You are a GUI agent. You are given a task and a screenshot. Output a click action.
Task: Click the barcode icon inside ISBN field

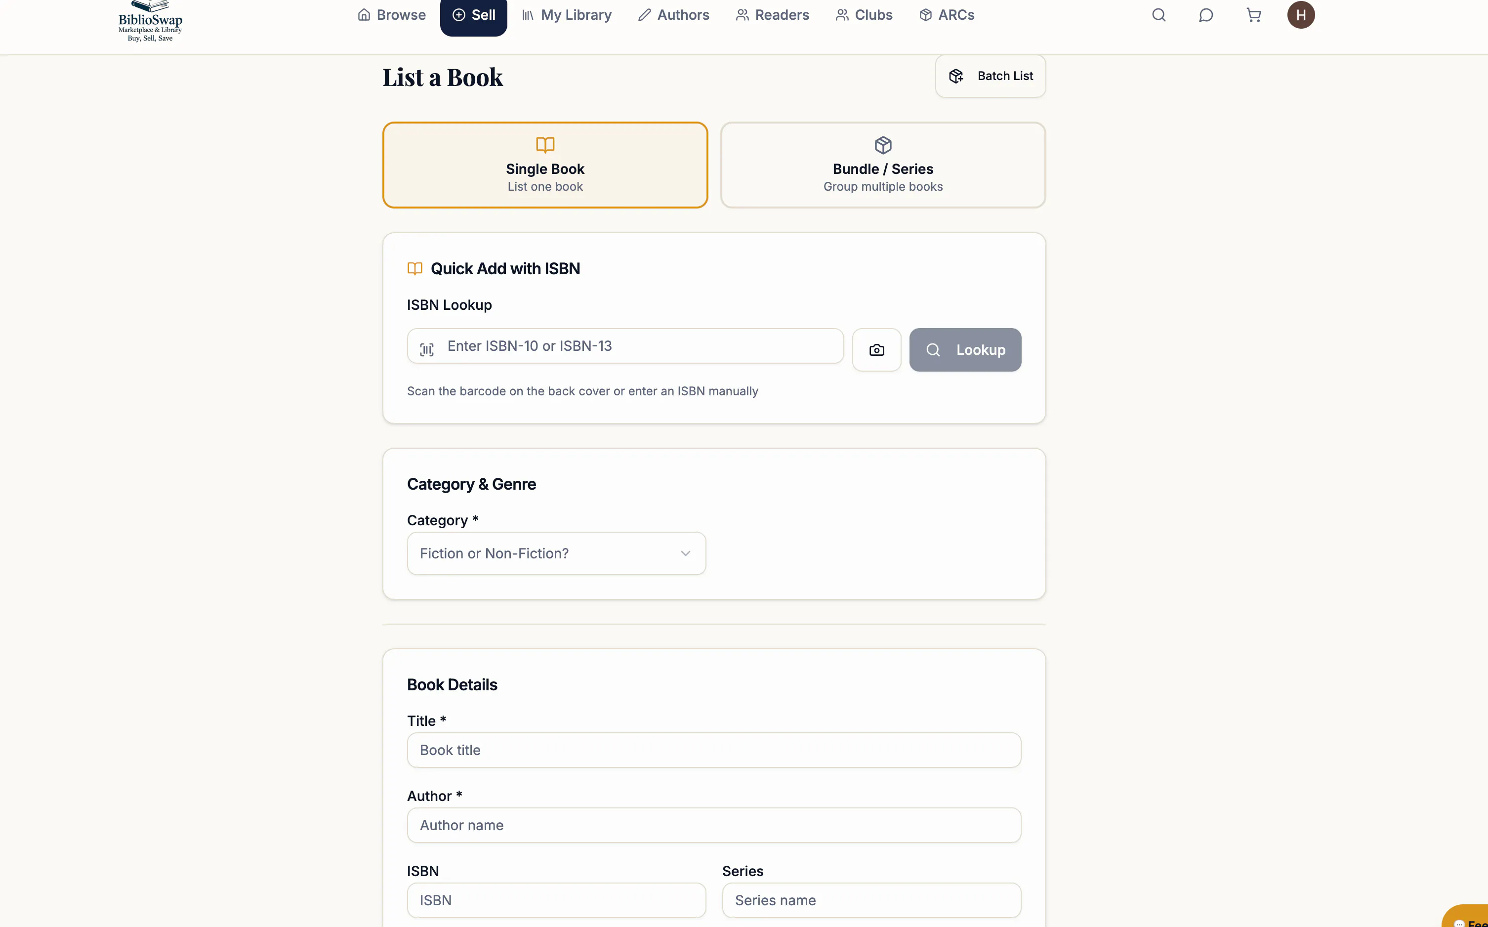[x=426, y=349]
